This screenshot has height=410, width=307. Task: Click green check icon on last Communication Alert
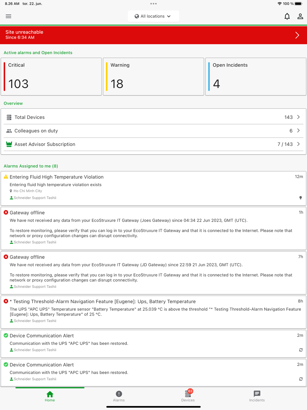click(6, 365)
